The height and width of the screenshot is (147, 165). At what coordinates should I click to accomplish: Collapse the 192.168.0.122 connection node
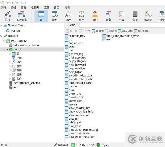coord(4,41)
